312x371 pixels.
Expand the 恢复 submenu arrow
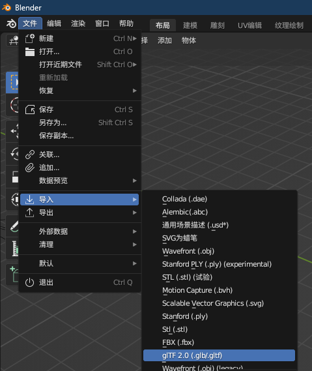tap(135, 91)
